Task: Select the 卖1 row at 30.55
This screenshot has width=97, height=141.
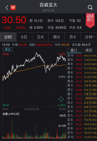Action: click(82, 94)
